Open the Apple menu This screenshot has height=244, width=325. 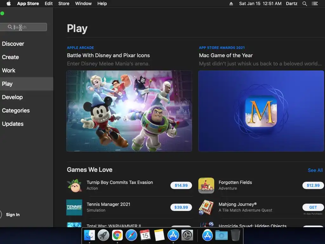coord(9,3)
